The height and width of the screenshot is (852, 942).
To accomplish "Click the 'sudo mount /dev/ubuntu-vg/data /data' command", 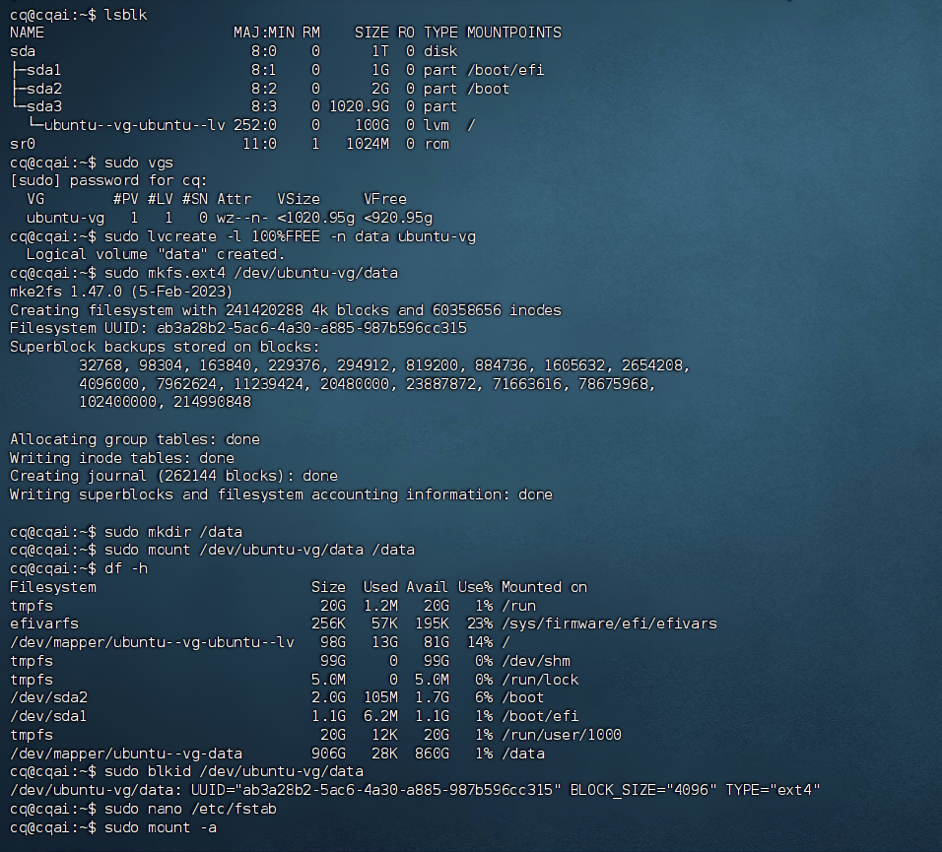I will coord(259,550).
